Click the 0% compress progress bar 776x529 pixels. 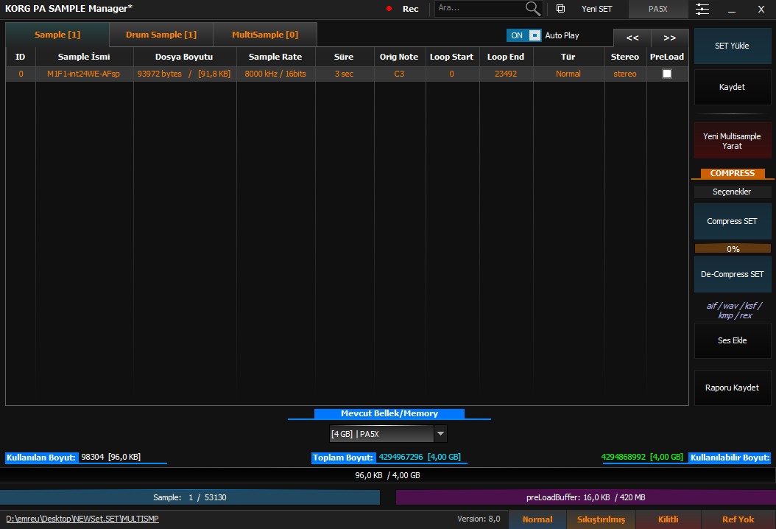coord(732,249)
